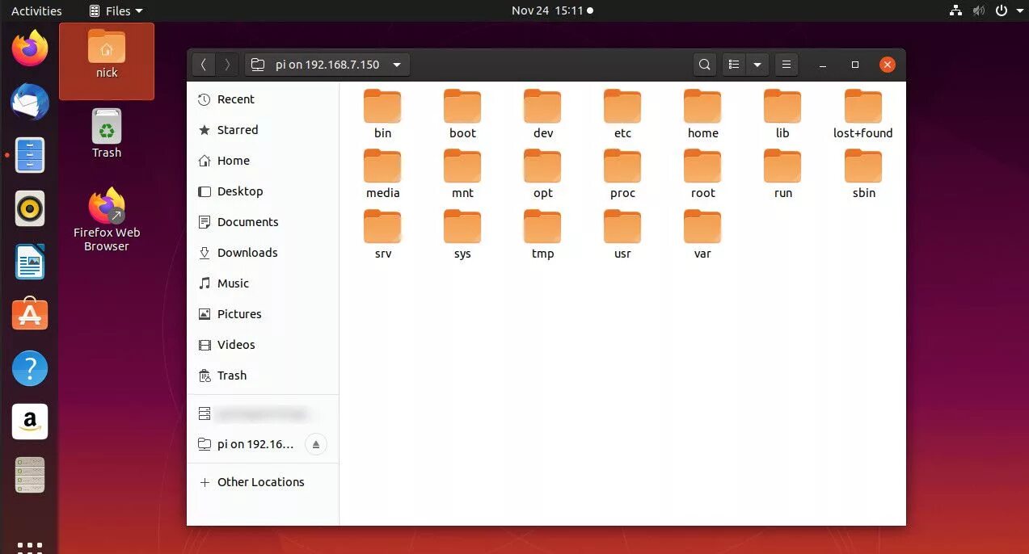Open Documents in the sidebar
1029x554 pixels.
tap(263, 222)
